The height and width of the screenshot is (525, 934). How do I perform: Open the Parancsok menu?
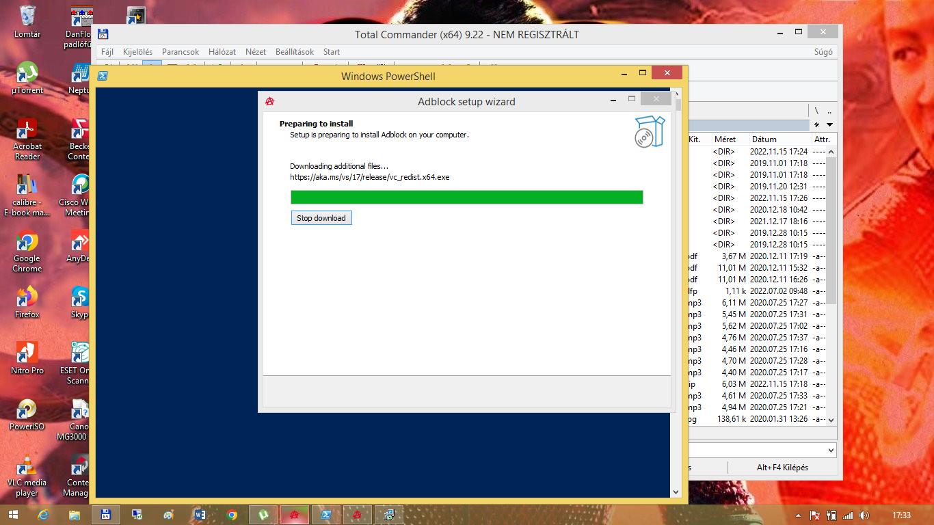coord(181,52)
